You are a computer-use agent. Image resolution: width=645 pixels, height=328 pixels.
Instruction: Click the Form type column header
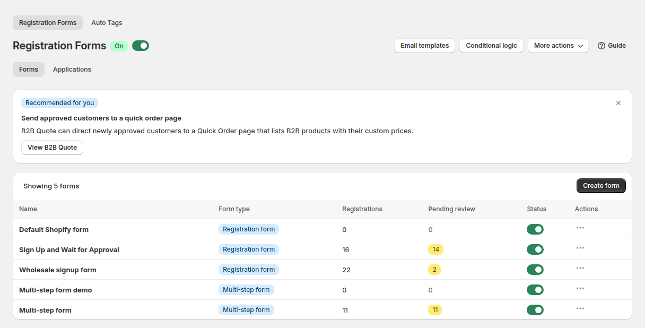234,209
